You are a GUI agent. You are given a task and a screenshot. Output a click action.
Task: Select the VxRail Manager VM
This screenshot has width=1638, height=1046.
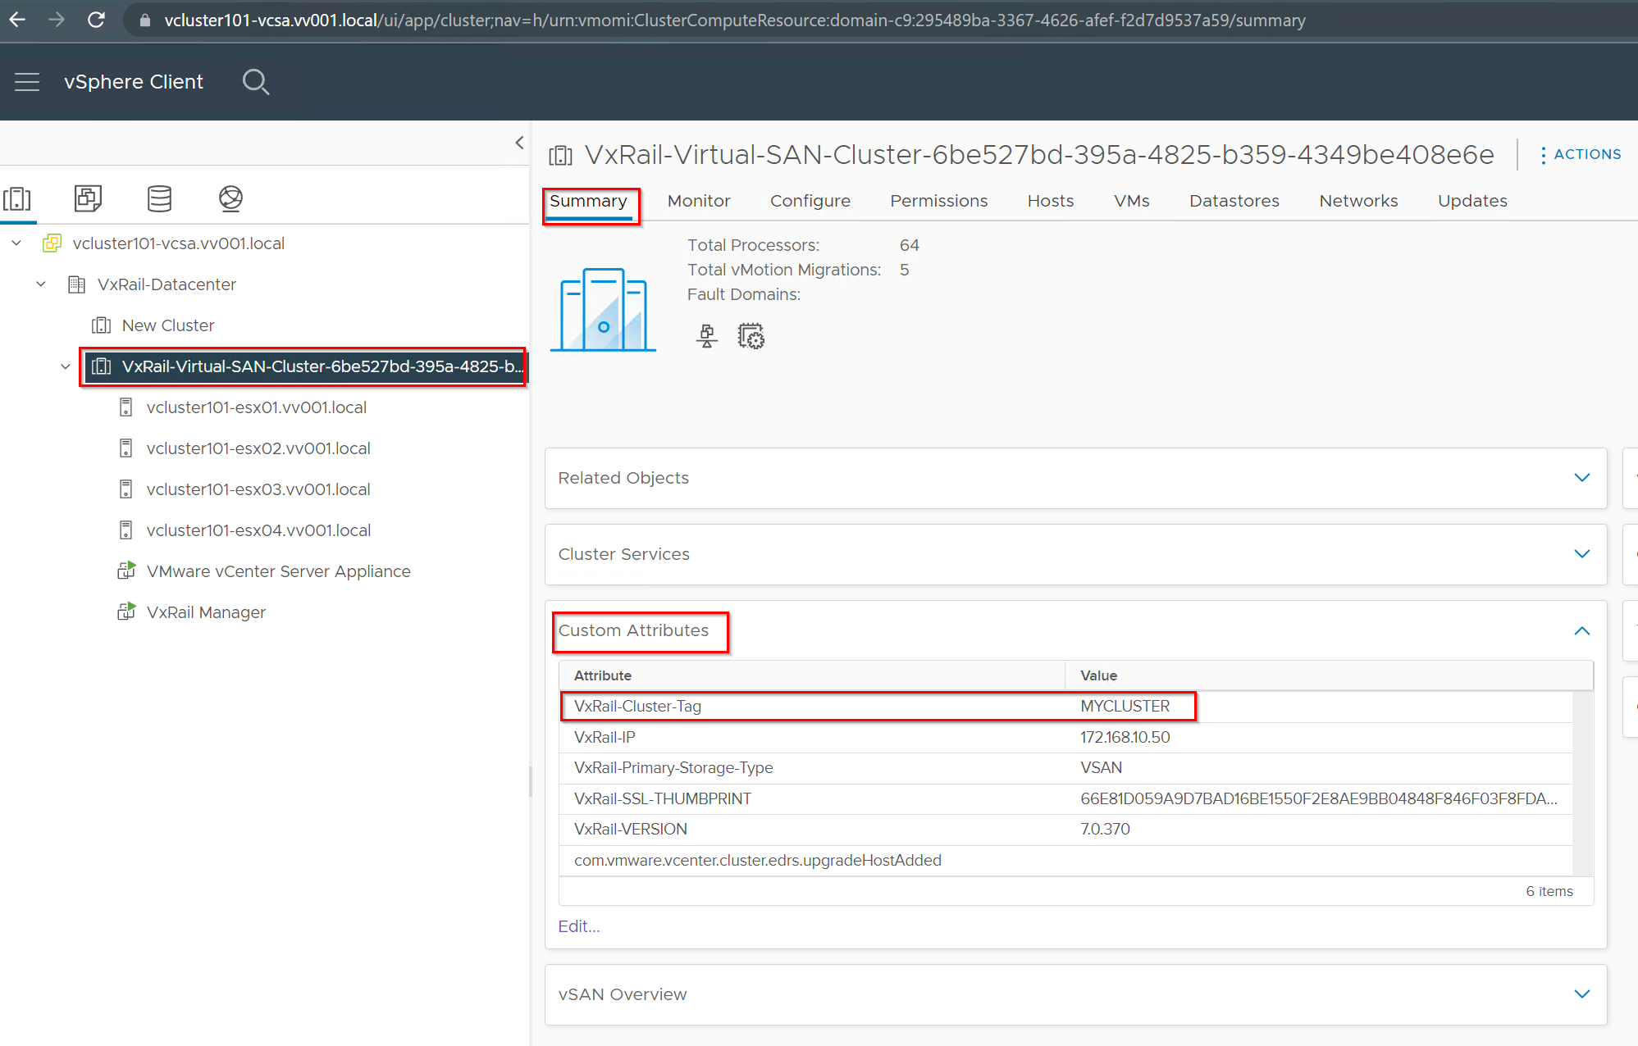(206, 612)
